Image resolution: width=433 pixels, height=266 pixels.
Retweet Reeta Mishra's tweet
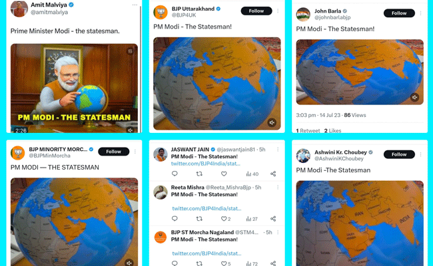[x=199, y=219]
